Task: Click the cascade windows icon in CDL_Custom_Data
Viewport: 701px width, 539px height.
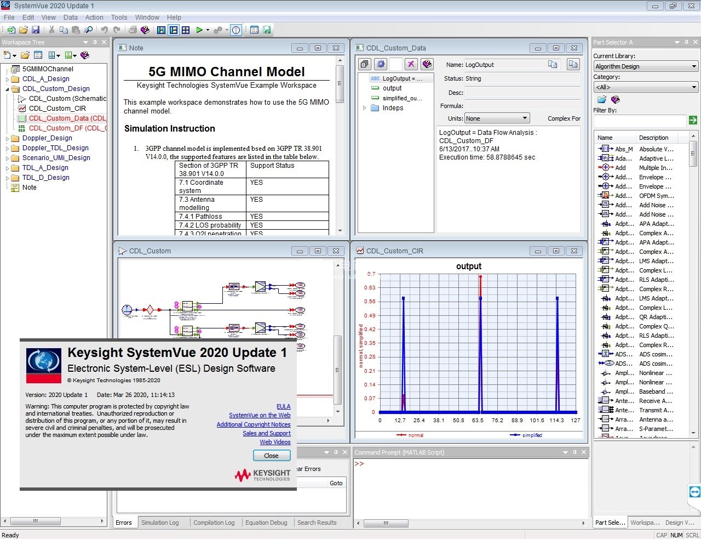Action: coord(365,64)
